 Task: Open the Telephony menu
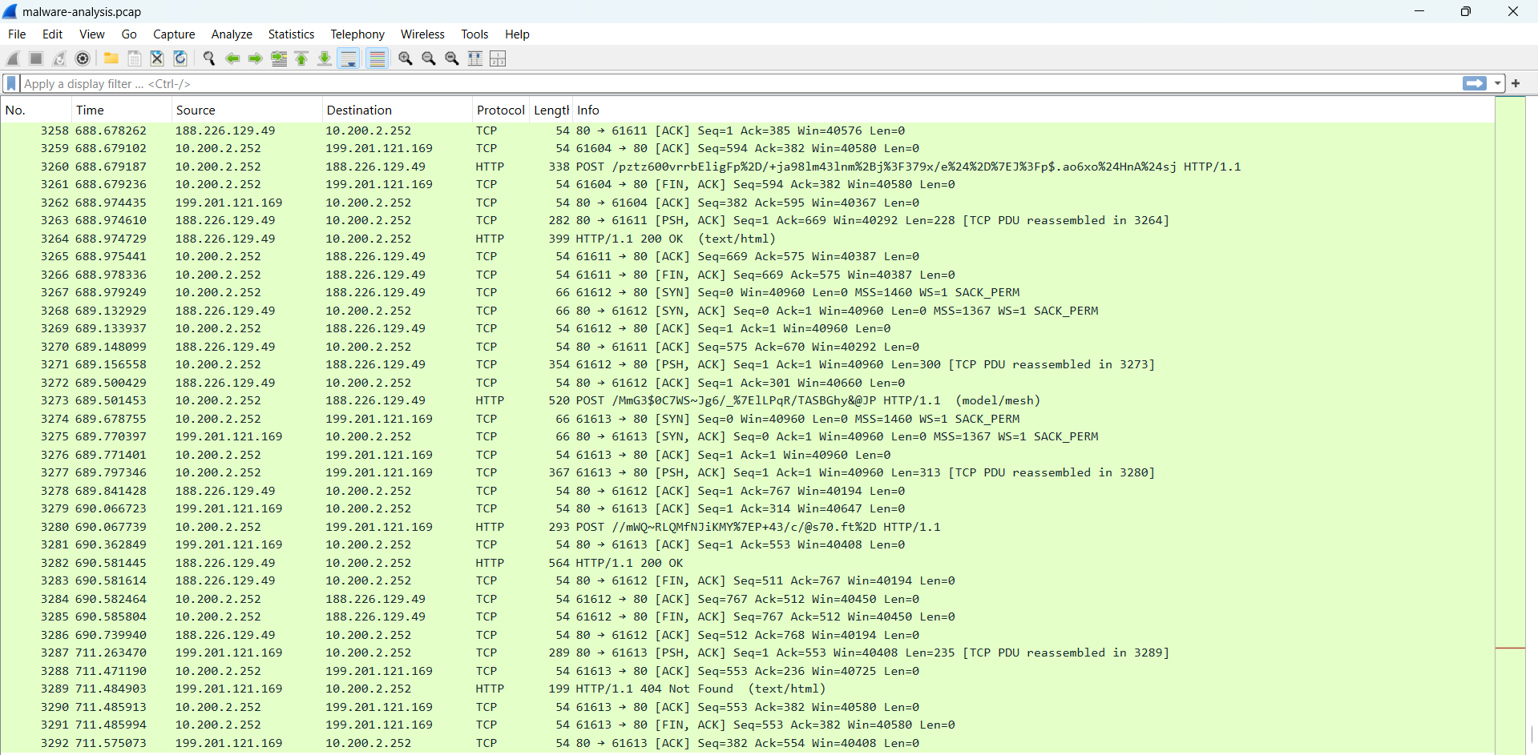(357, 34)
